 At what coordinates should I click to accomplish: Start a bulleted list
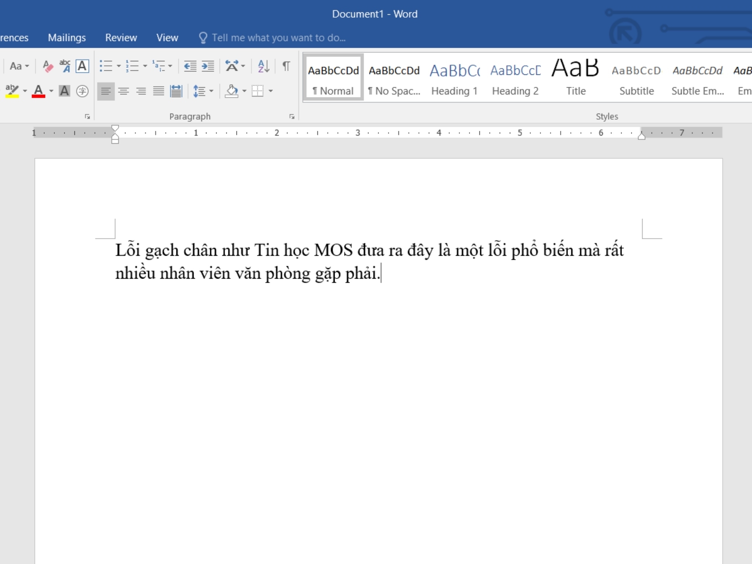coord(106,66)
